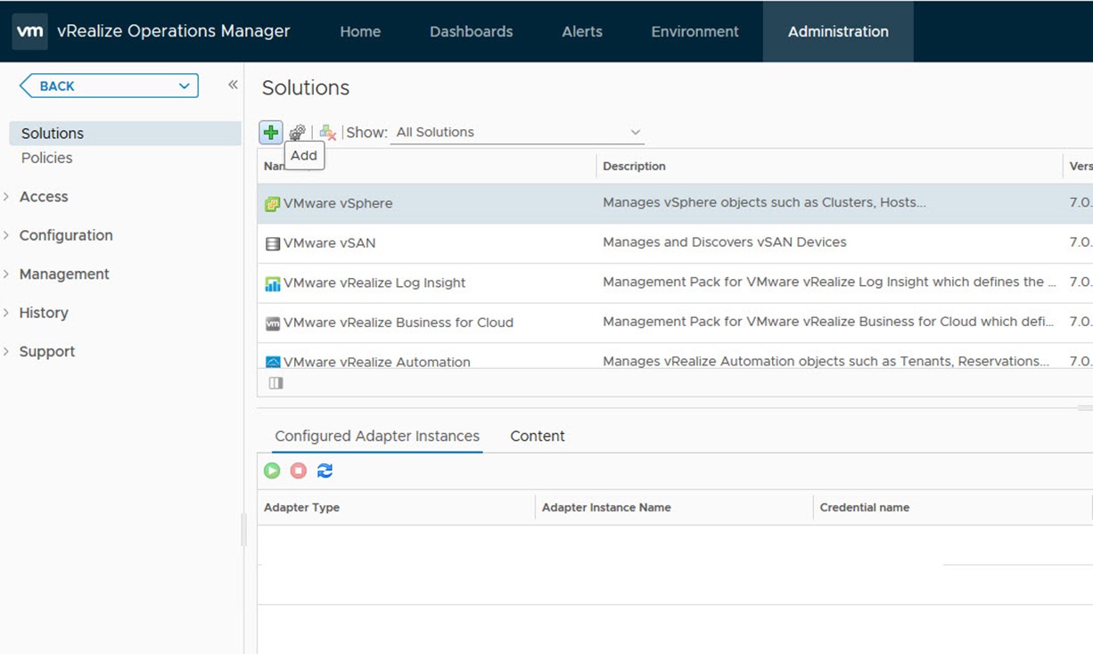1093x654 pixels.
Task: Open the Home tab
Action: [x=360, y=31]
